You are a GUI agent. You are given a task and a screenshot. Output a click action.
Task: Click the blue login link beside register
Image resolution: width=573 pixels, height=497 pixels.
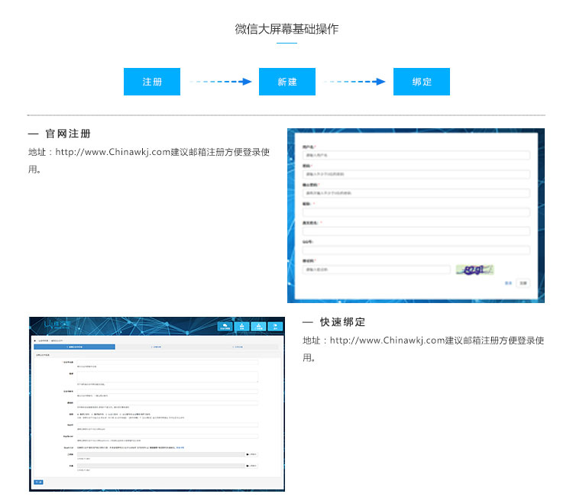[x=508, y=282]
